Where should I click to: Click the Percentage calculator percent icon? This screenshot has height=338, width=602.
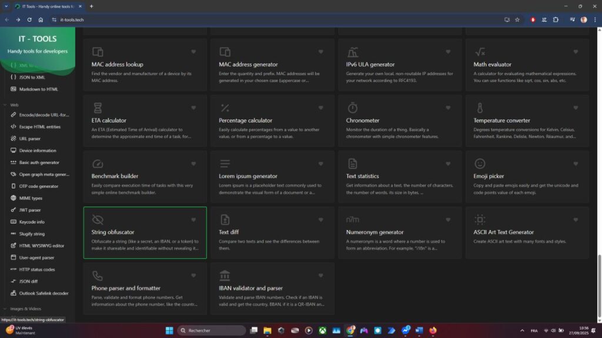(x=225, y=108)
